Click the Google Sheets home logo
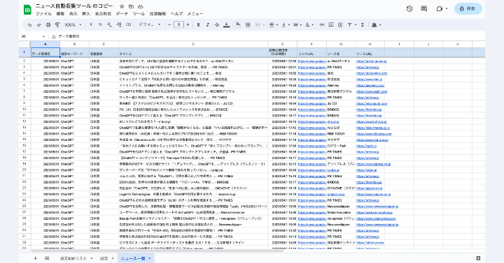The width and height of the screenshot is (504, 263). click(x=27, y=10)
